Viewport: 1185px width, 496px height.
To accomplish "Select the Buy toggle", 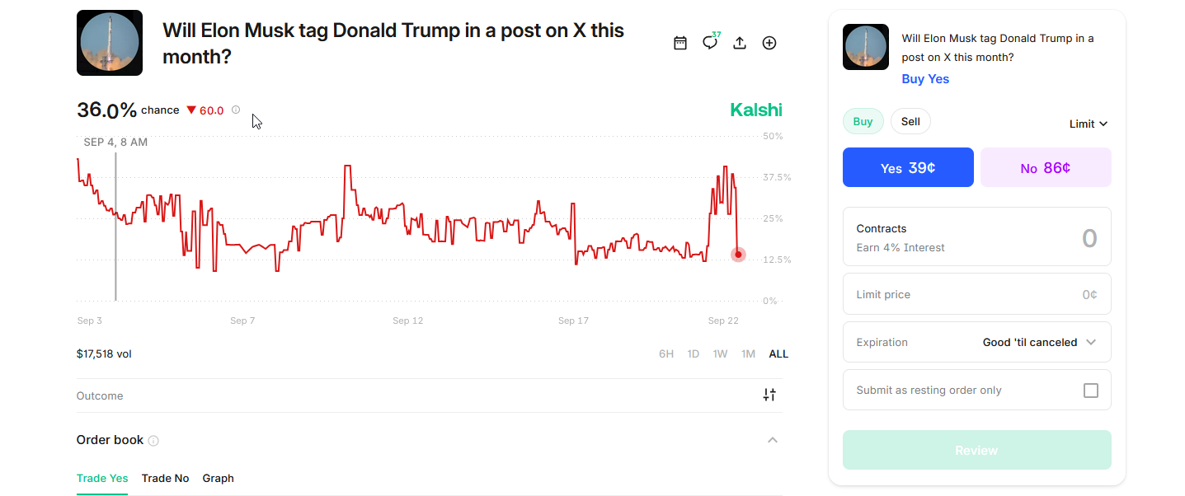I will pyautogui.click(x=863, y=122).
